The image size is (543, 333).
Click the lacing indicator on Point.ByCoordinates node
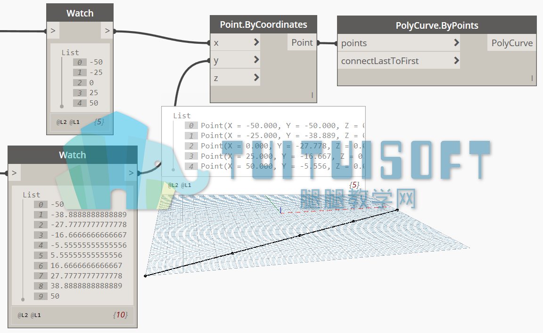(x=312, y=95)
